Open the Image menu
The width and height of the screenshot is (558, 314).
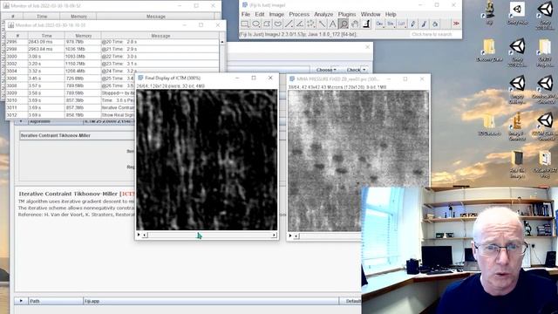(x=276, y=14)
